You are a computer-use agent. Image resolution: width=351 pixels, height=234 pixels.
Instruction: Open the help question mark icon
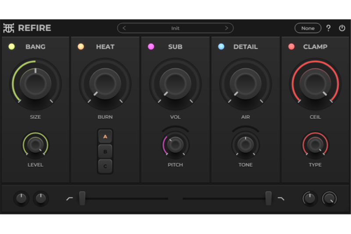tap(328, 28)
